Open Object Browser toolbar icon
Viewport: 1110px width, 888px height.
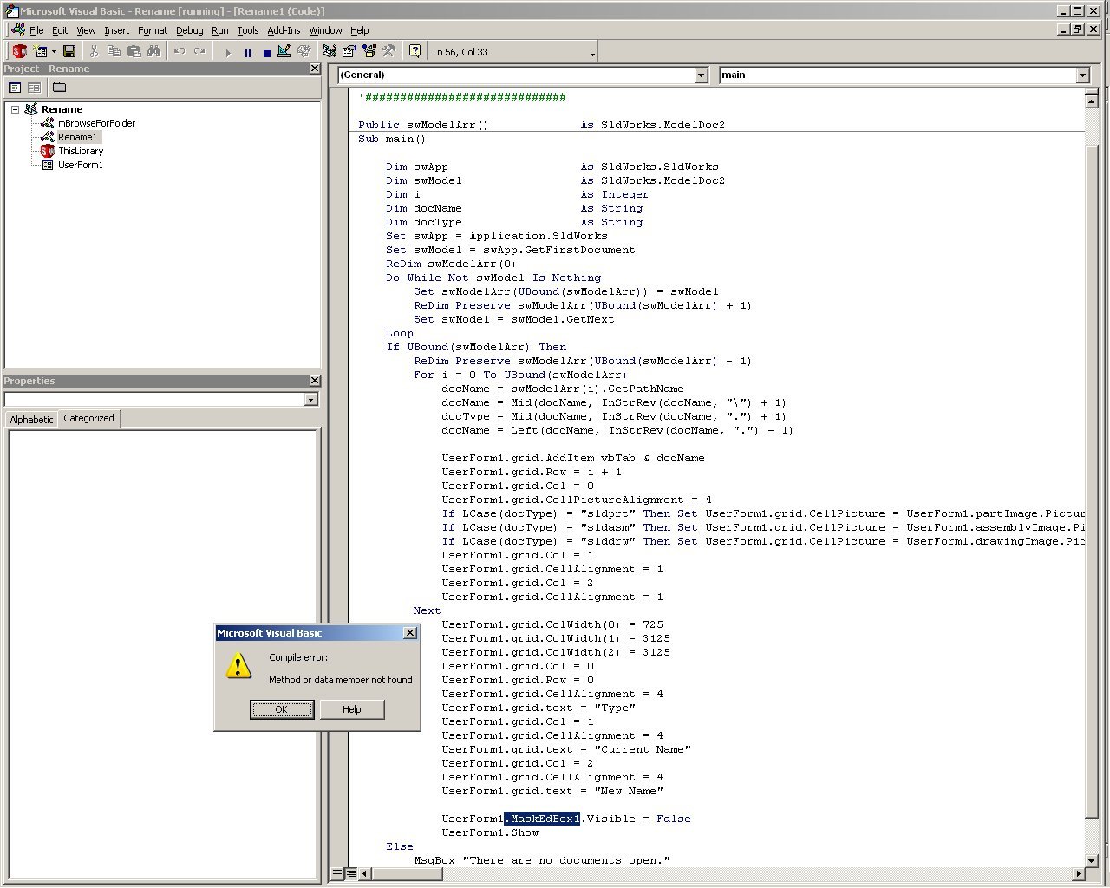(369, 52)
